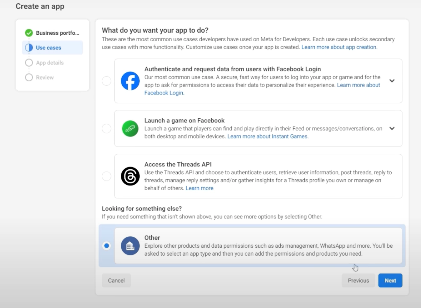This screenshot has height=308, width=421.
Task: Open the Use cases step
Action: (53, 48)
